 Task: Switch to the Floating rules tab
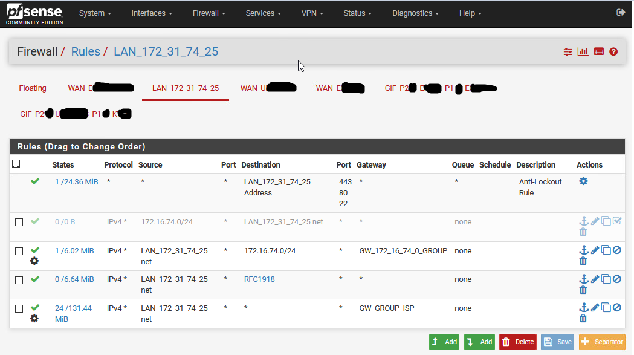[x=33, y=88]
